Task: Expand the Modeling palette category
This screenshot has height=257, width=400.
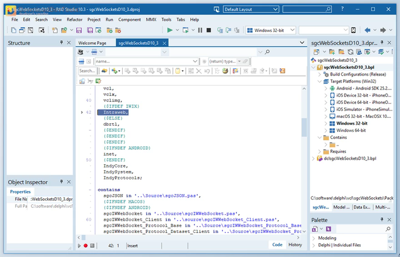Action: pos(314,238)
